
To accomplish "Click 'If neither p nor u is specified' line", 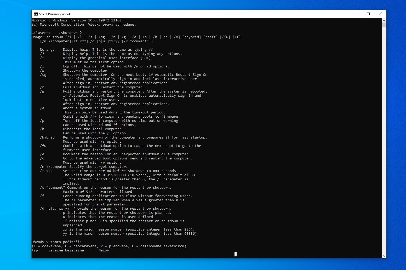I will [124, 221].
